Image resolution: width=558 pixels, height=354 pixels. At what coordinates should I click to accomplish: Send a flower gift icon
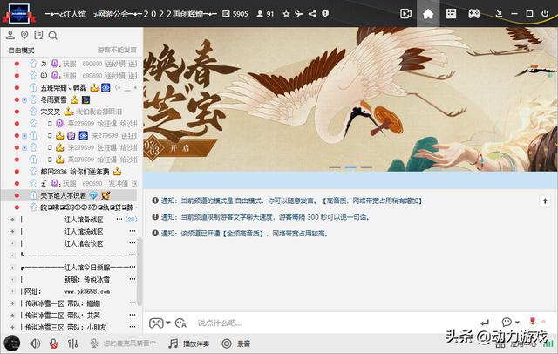[x=533, y=321]
